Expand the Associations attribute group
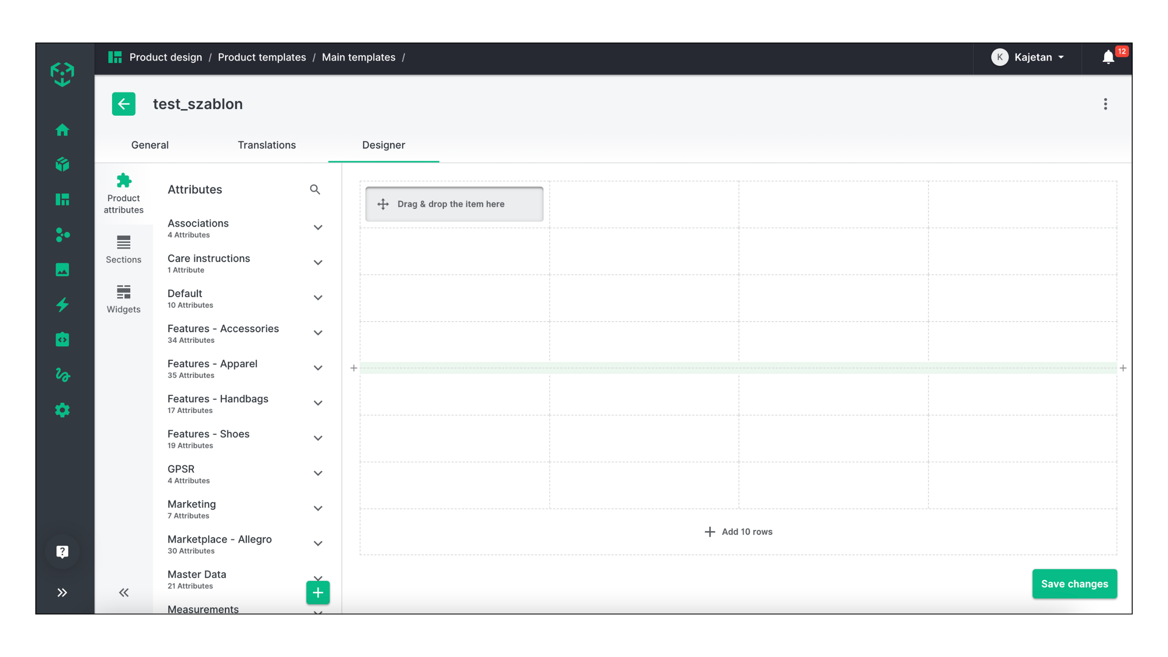Screen dimensions: 1168x657 pos(317,228)
